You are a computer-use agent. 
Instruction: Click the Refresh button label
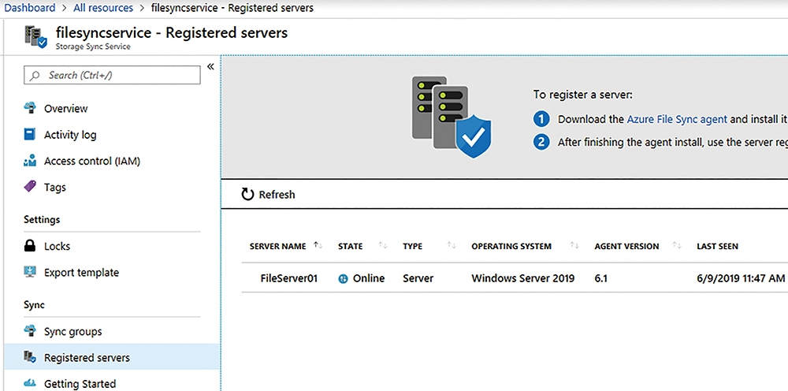(277, 195)
